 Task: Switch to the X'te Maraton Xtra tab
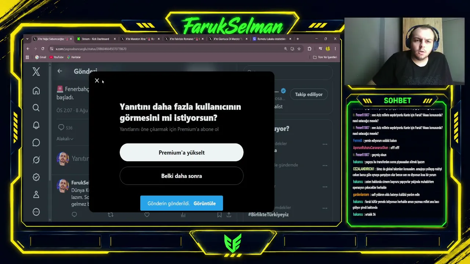140,39
